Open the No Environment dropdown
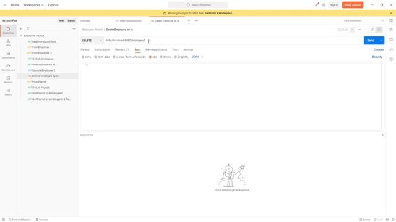The width and height of the screenshot is (396, 222). coord(364,20)
